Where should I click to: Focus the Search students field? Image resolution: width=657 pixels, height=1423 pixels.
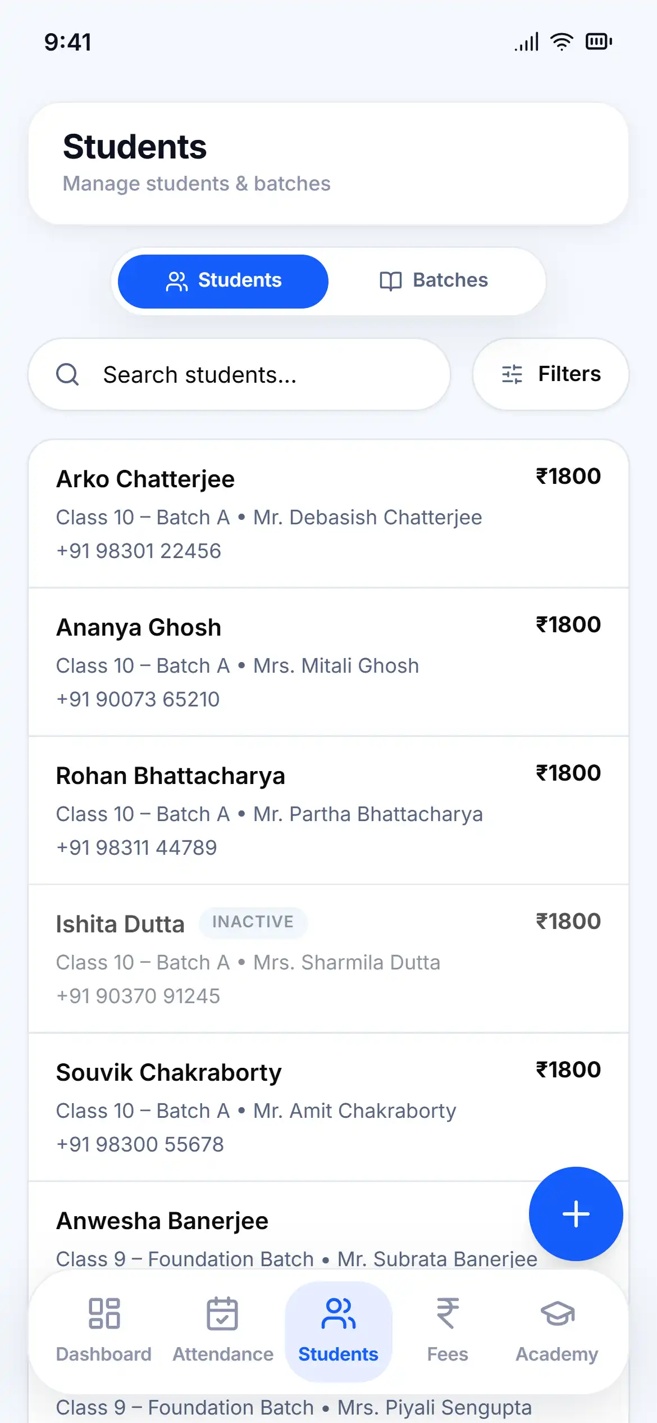coord(239,374)
